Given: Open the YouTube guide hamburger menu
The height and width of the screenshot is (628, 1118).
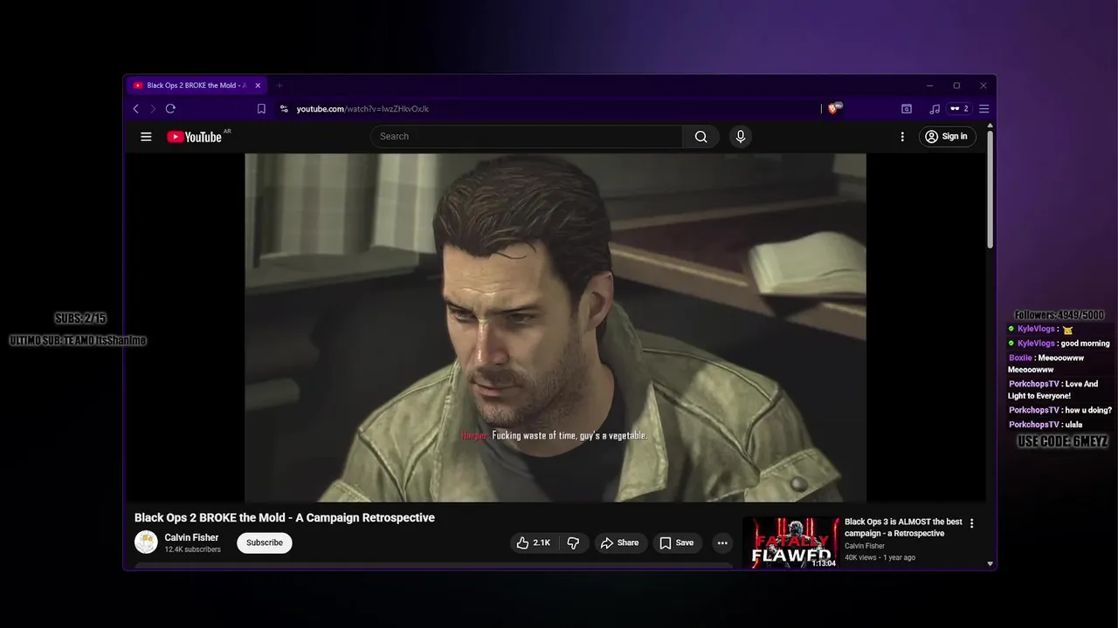Looking at the screenshot, I should tap(146, 137).
